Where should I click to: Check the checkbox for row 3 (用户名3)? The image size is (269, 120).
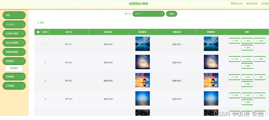click(38, 81)
